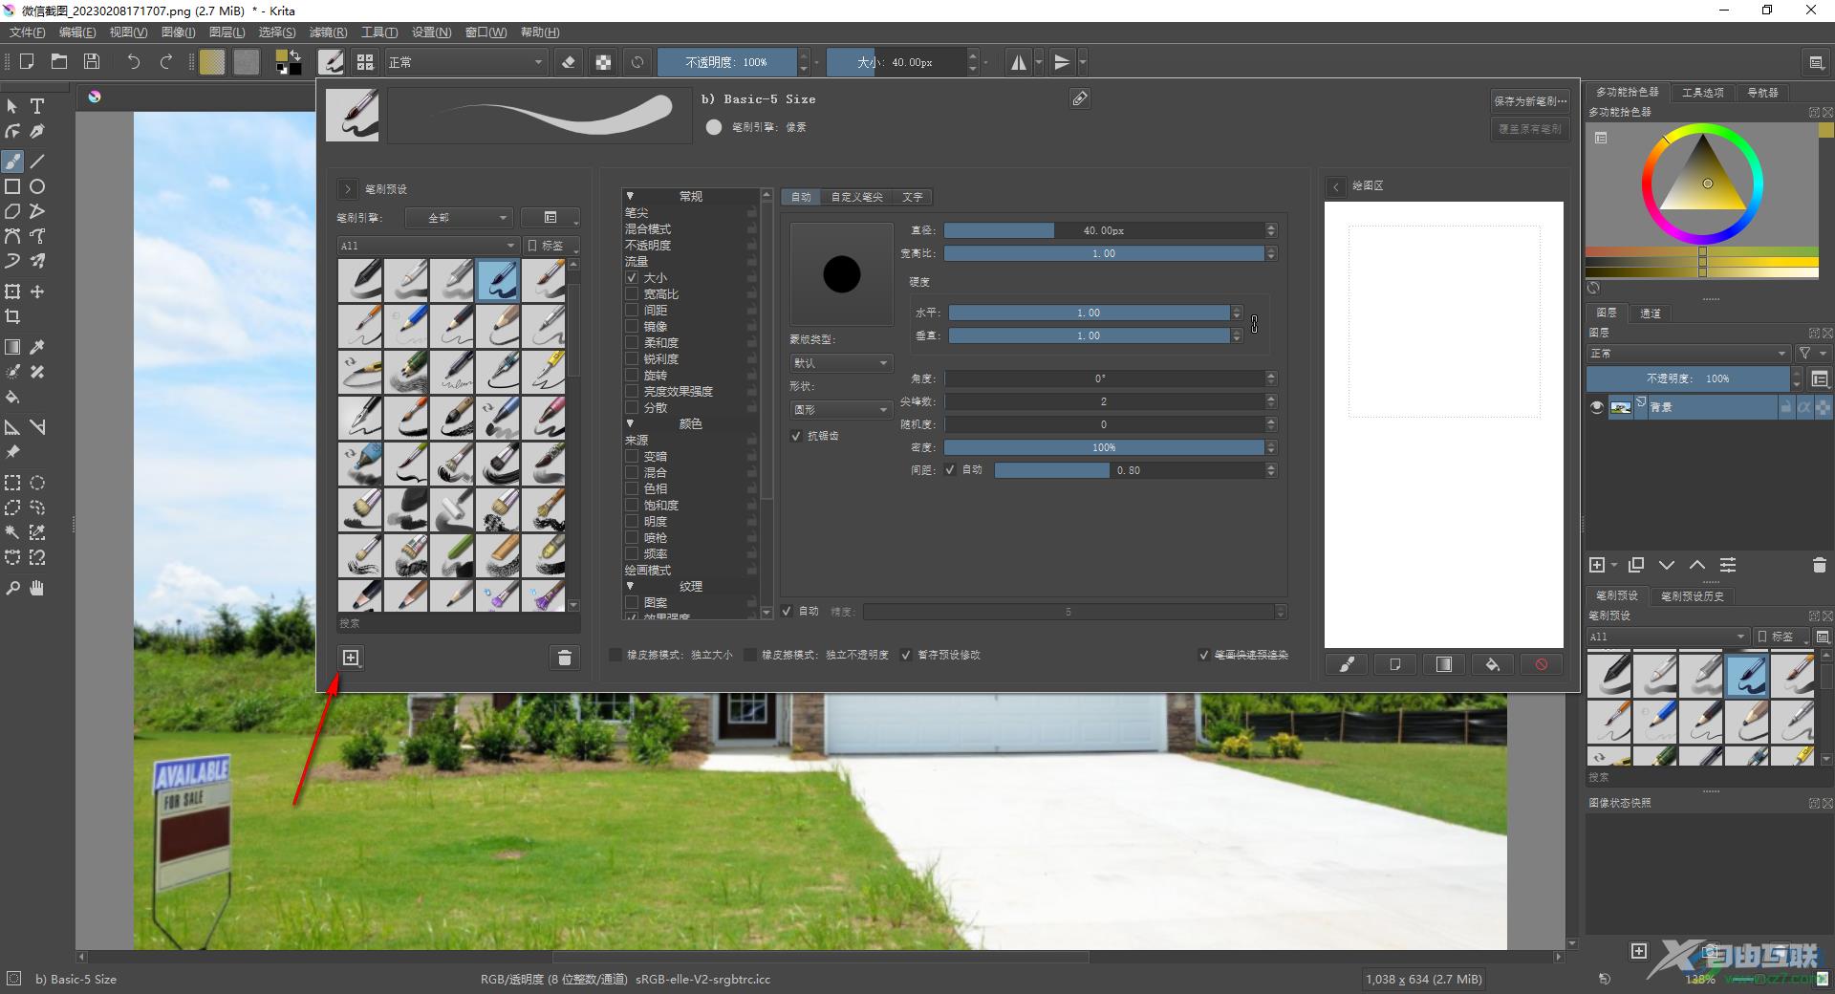The width and height of the screenshot is (1835, 994).
Task: Open blending mode 正常 dropdown in toolbar
Action: click(465, 62)
